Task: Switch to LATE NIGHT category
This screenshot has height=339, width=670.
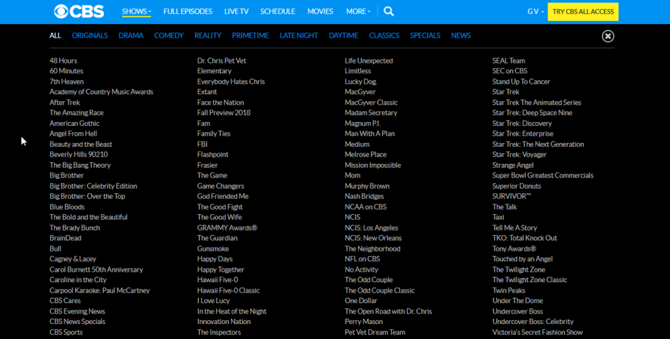Action: click(x=298, y=35)
